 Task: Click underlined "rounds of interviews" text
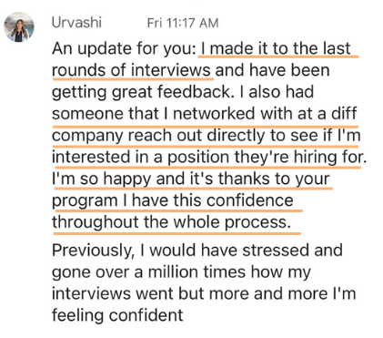(x=131, y=70)
